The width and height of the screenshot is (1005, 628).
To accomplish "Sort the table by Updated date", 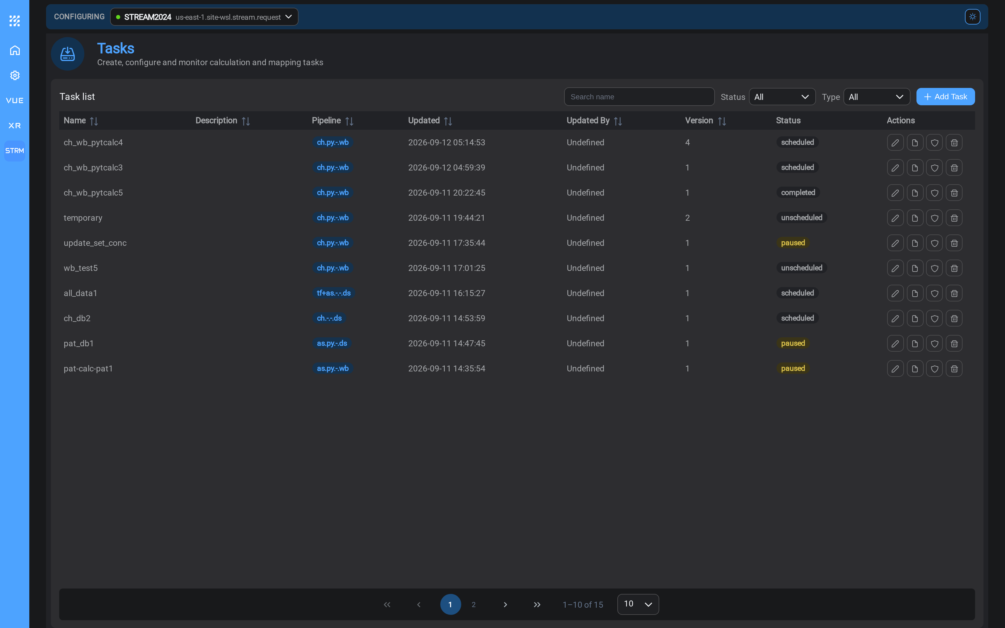I will tap(448, 121).
